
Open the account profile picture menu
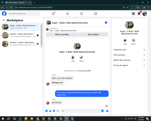coord(145,14)
